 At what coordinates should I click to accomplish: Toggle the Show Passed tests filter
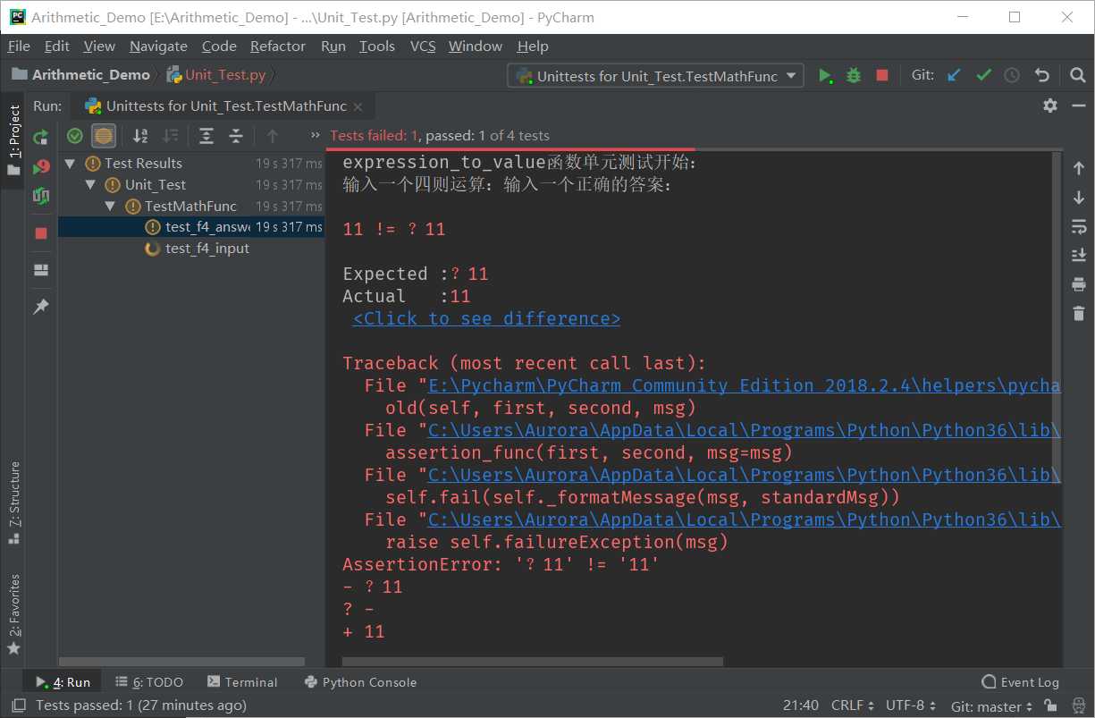(x=75, y=136)
